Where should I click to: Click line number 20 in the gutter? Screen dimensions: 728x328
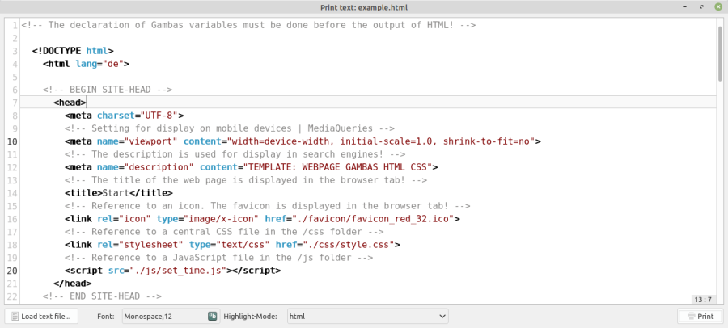pos(12,271)
